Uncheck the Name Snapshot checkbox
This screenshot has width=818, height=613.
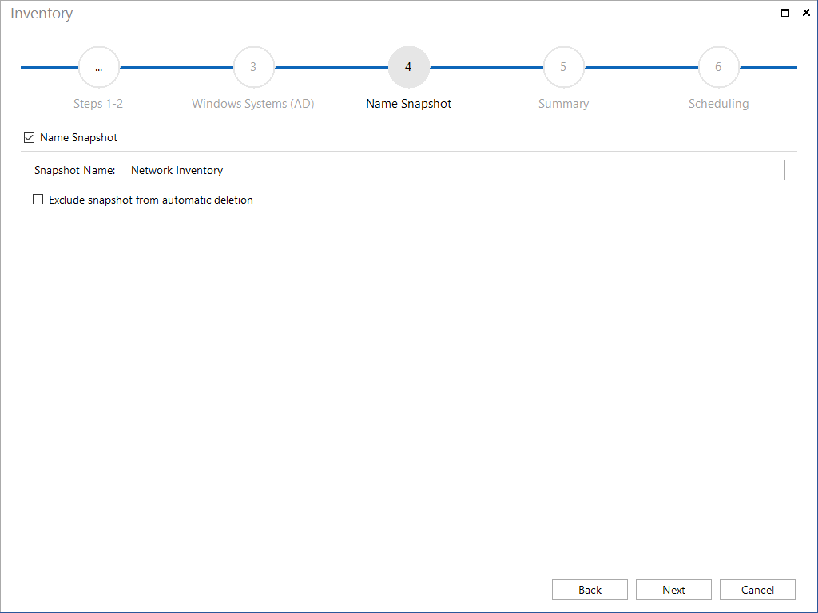pos(30,137)
